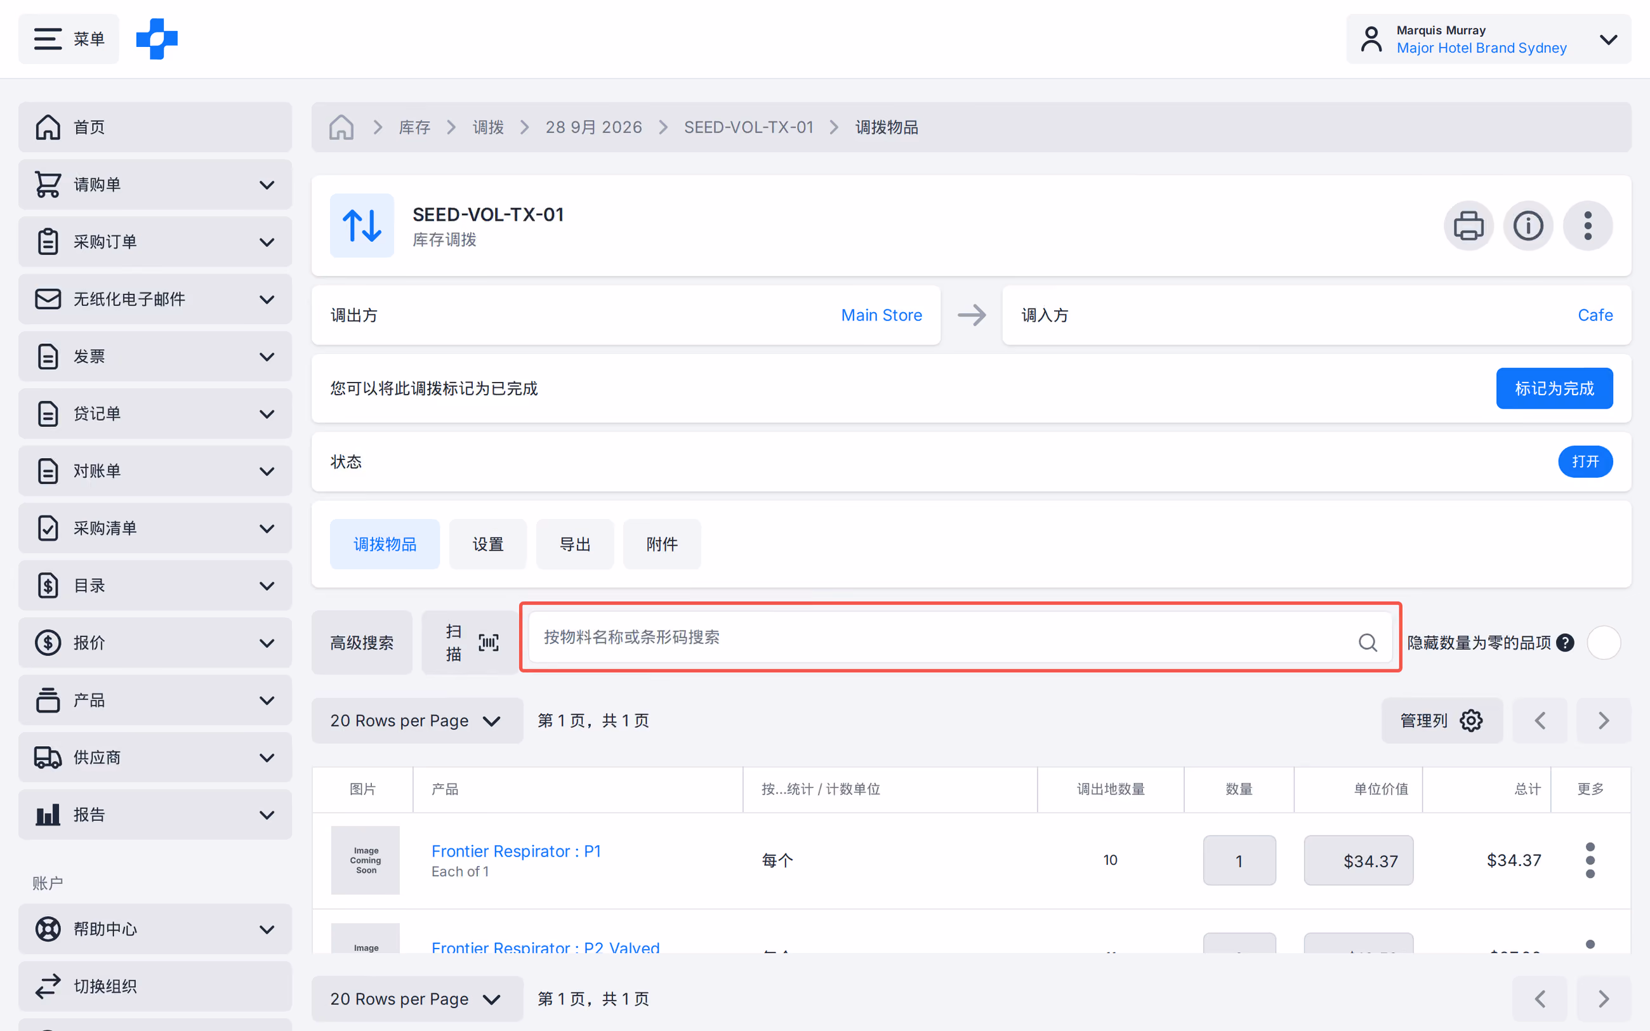Switch to the 设置 tab
The image size is (1650, 1031).
487,544
